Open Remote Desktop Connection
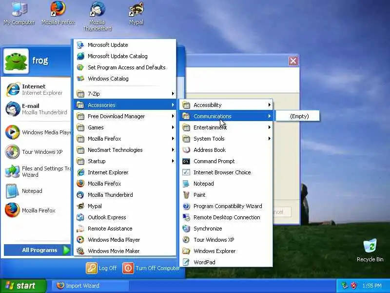390x293 pixels. tap(226, 217)
